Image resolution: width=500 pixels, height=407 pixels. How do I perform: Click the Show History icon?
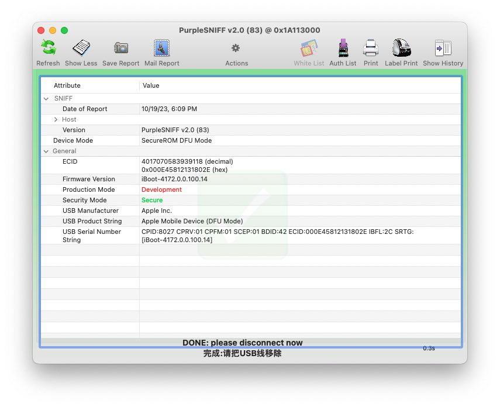(443, 48)
